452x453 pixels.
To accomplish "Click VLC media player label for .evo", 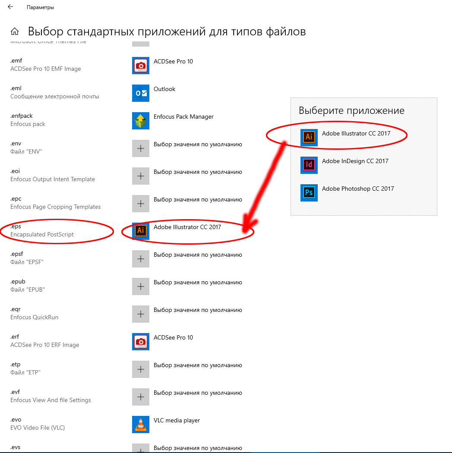I will 177,420.
